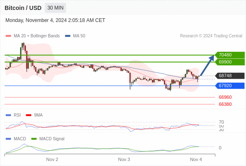Viewport: 246px width, 166px height.
Task: Click the 67920 pivot price tag
Action: 230,86
